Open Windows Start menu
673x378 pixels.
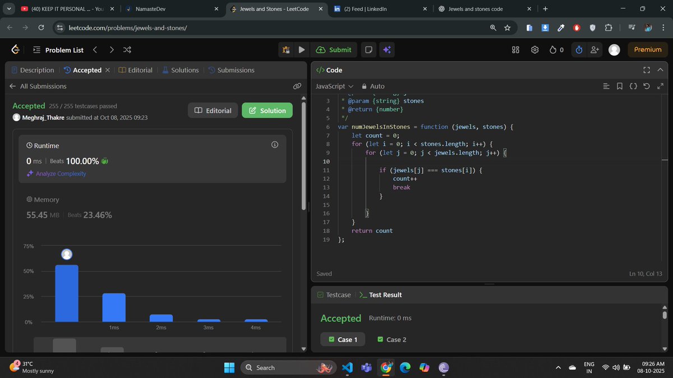pyautogui.click(x=229, y=367)
